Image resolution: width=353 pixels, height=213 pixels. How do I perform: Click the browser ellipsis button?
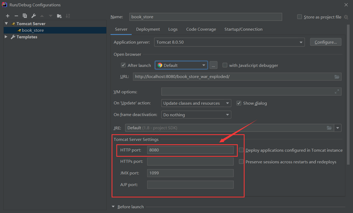coord(213,65)
